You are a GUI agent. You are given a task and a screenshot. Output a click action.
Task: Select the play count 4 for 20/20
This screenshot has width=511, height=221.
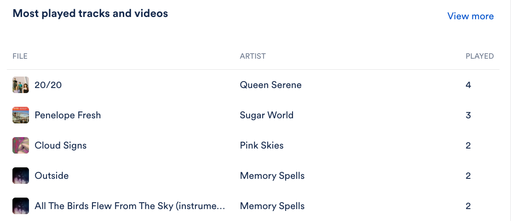468,85
